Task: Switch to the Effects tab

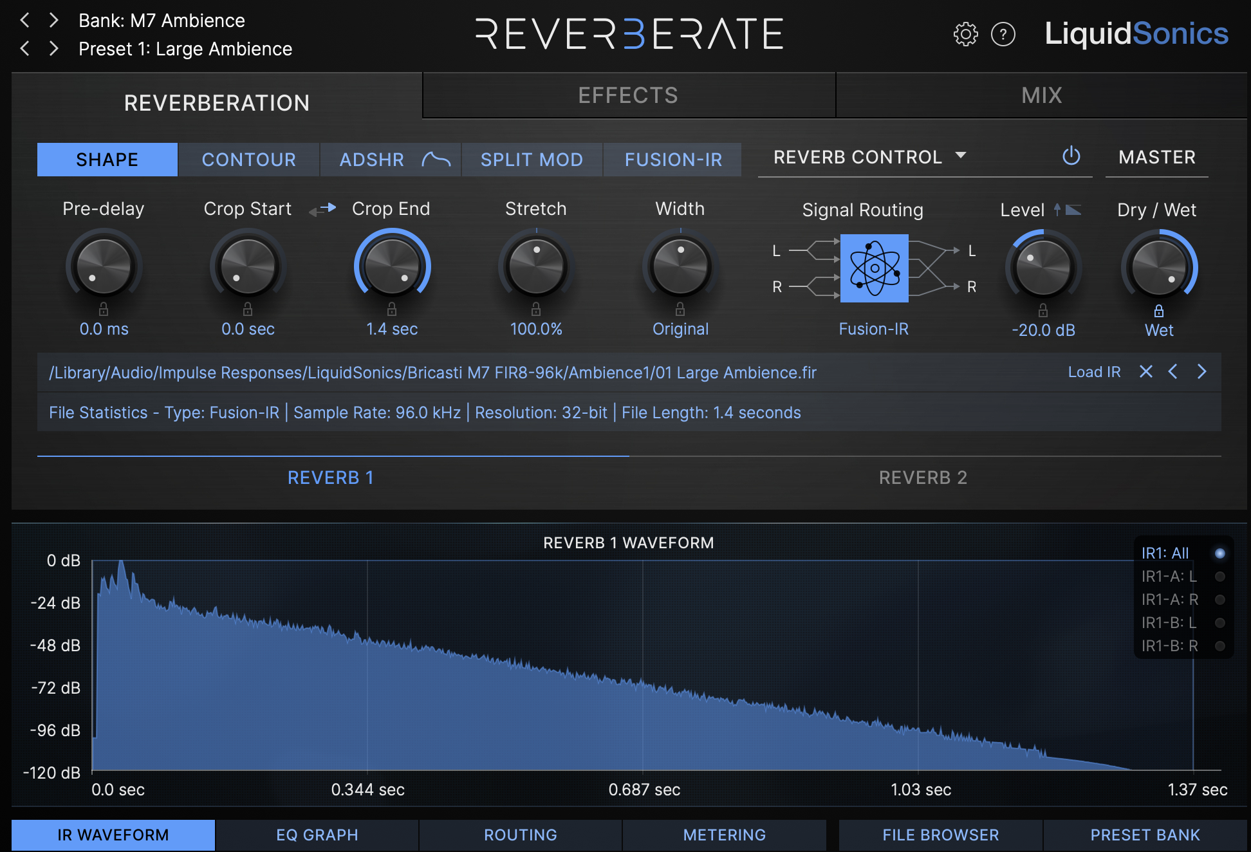Action: tap(627, 95)
